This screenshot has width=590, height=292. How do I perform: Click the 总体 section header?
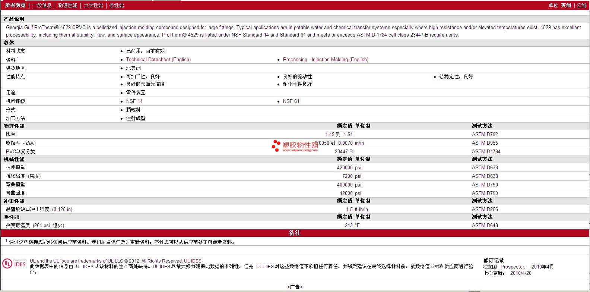click(9, 43)
